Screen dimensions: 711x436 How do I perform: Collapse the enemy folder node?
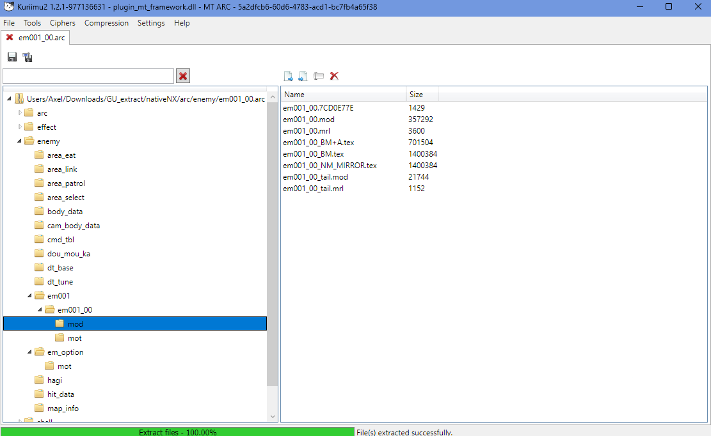pos(20,141)
